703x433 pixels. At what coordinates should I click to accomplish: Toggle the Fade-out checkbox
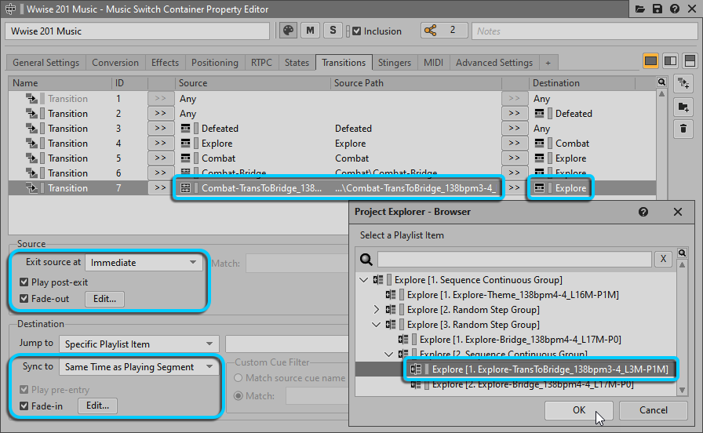pyautogui.click(x=24, y=299)
